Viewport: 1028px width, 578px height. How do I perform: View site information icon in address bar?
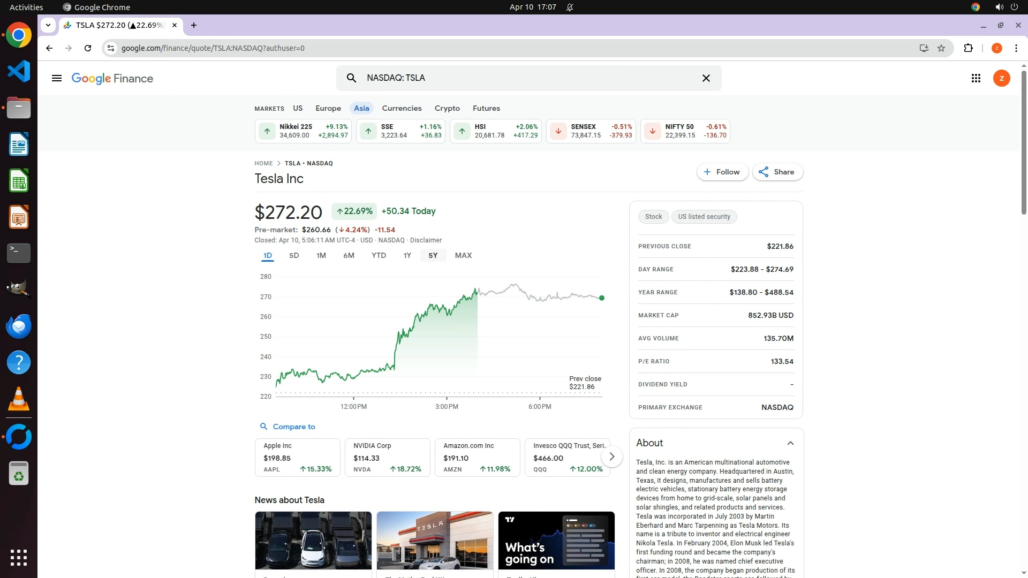click(111, 48)
